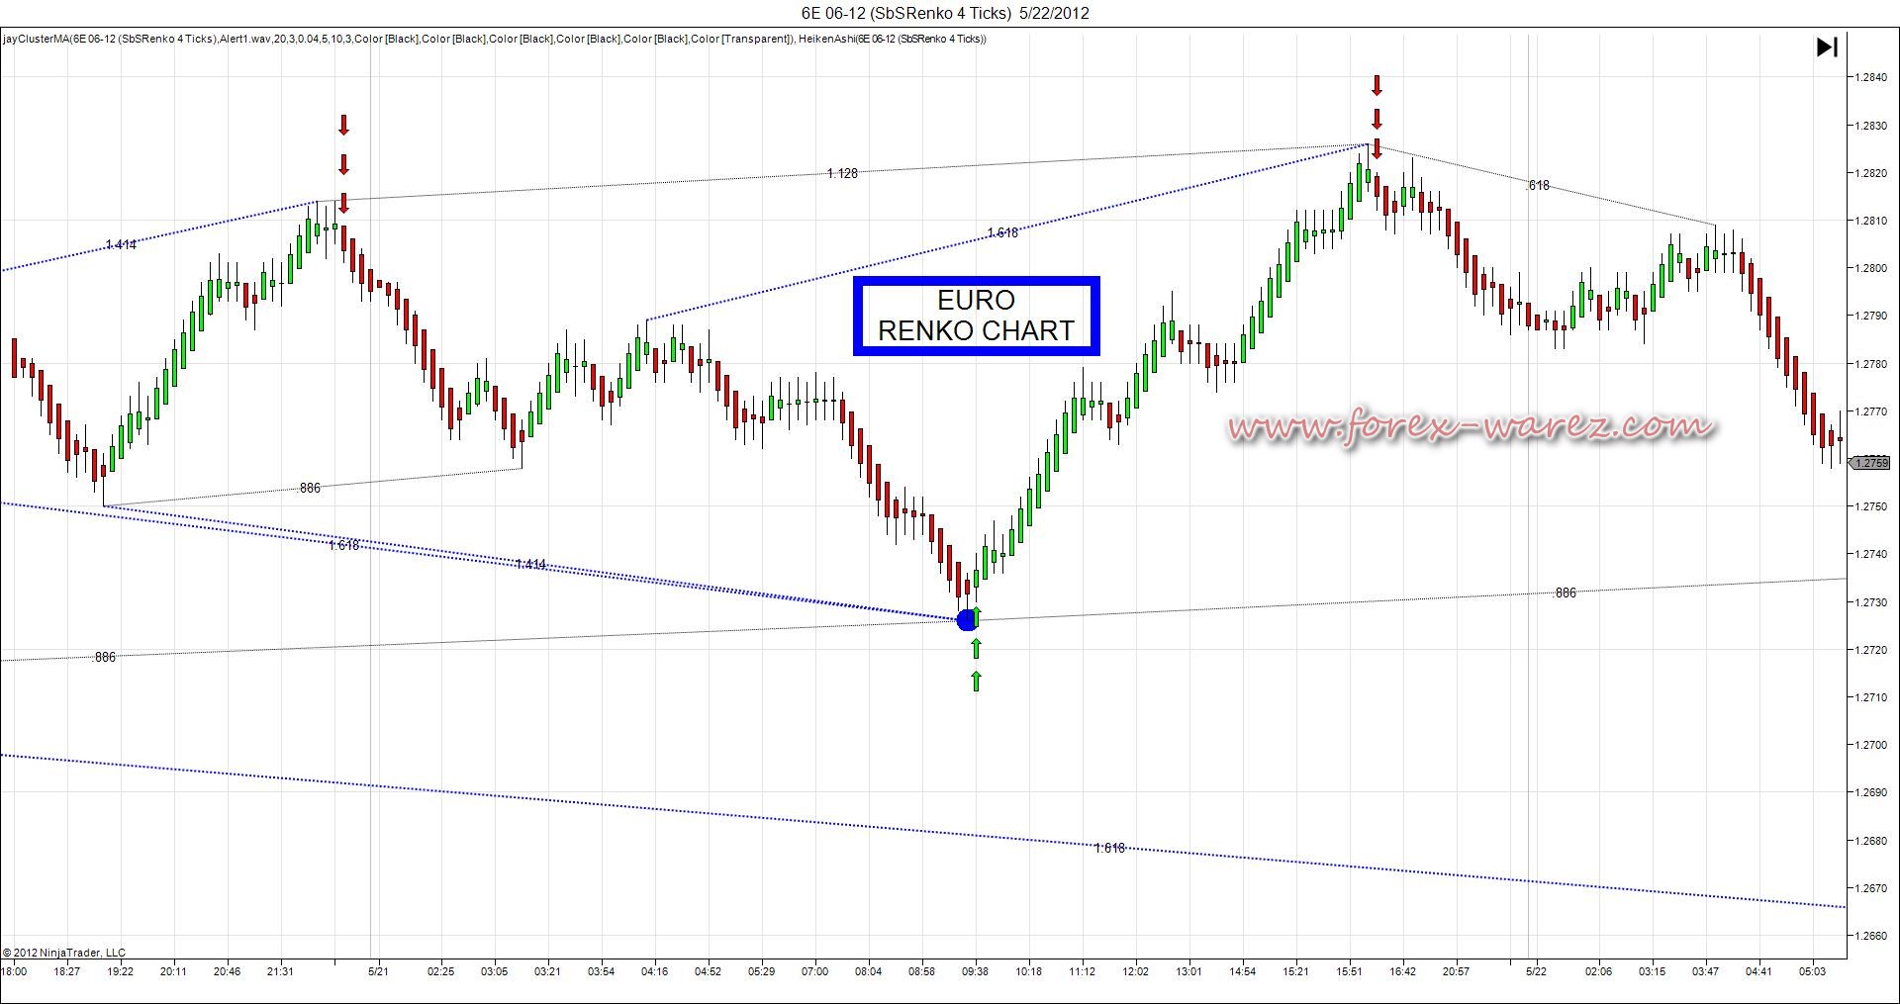Click the middle green up arrow below the blue circle

pos(976,649)
